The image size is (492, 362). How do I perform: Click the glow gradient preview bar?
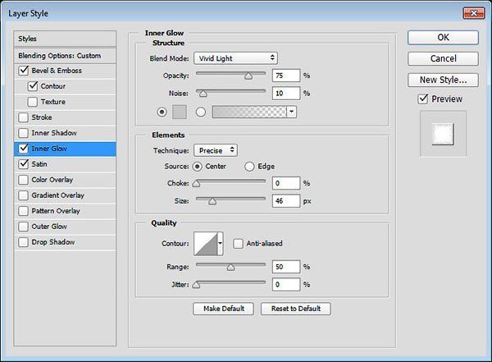point(249,112)
